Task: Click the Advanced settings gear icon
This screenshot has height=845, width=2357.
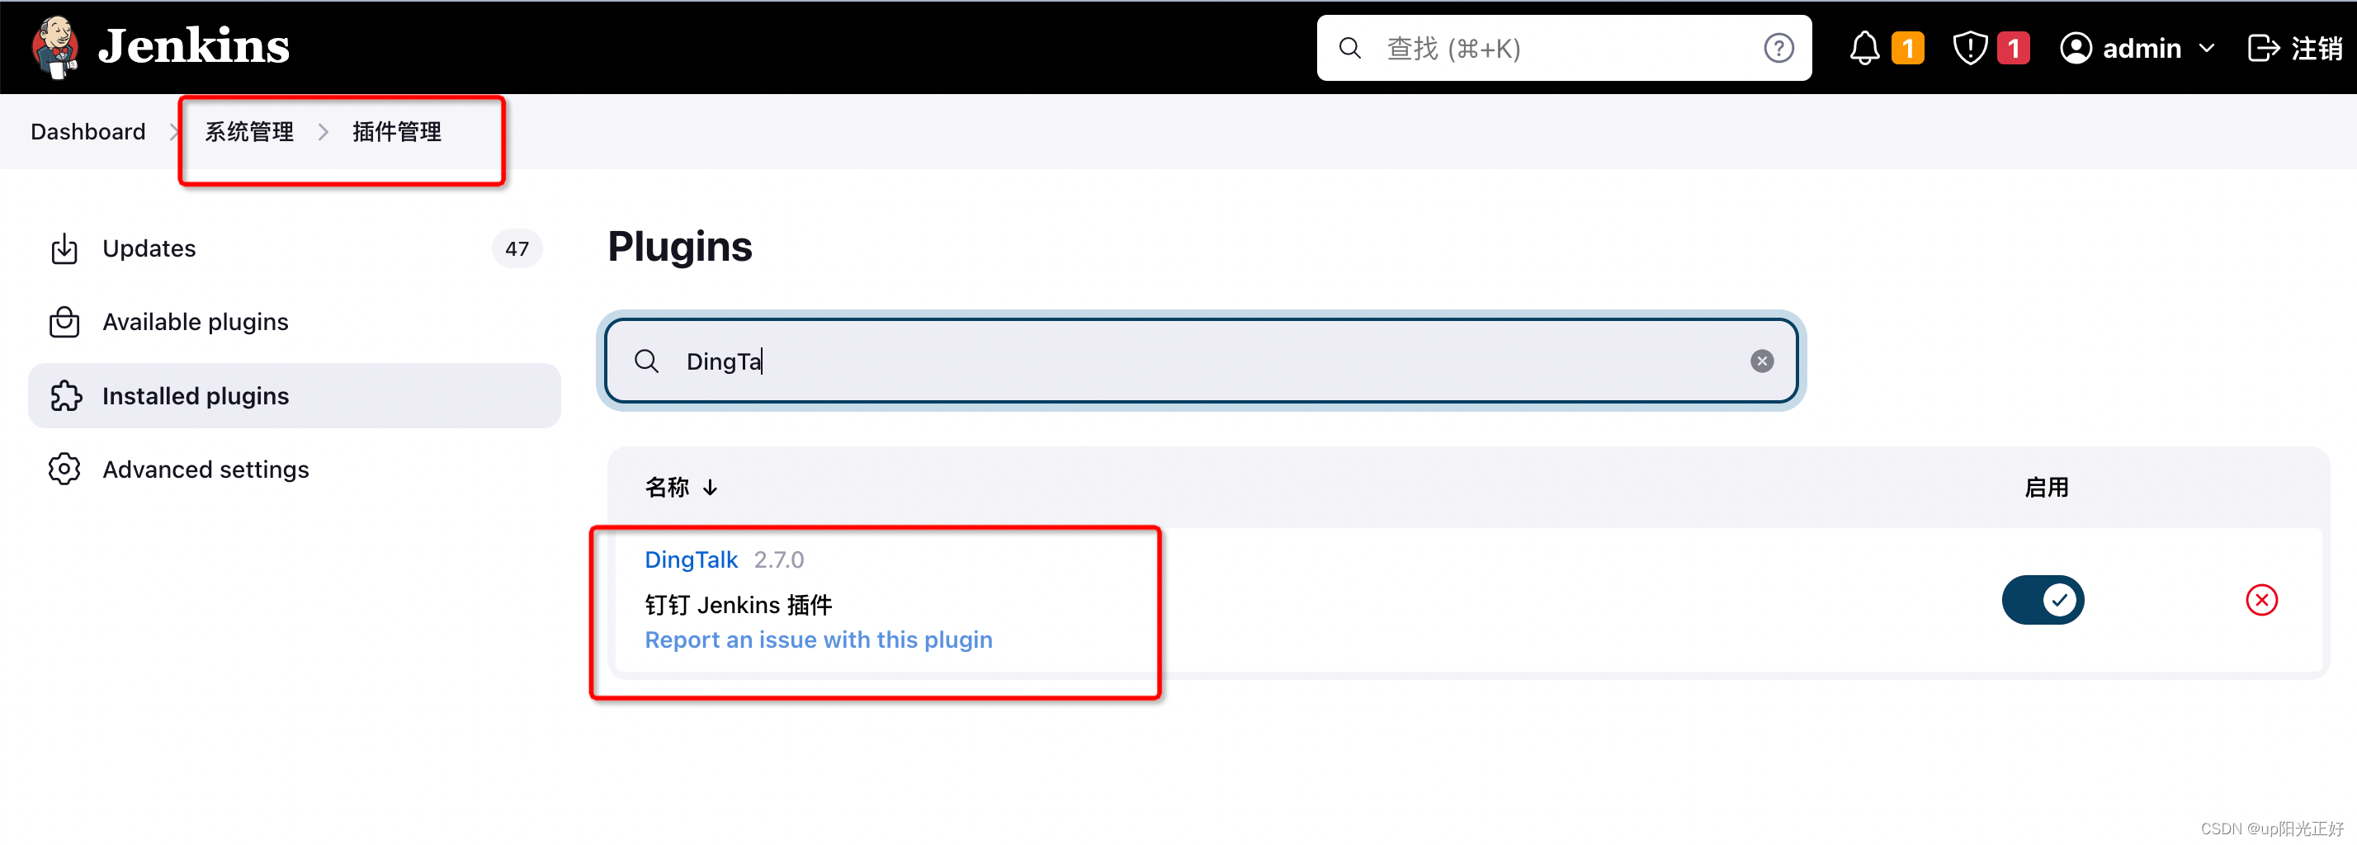Action: coord(64,470)
